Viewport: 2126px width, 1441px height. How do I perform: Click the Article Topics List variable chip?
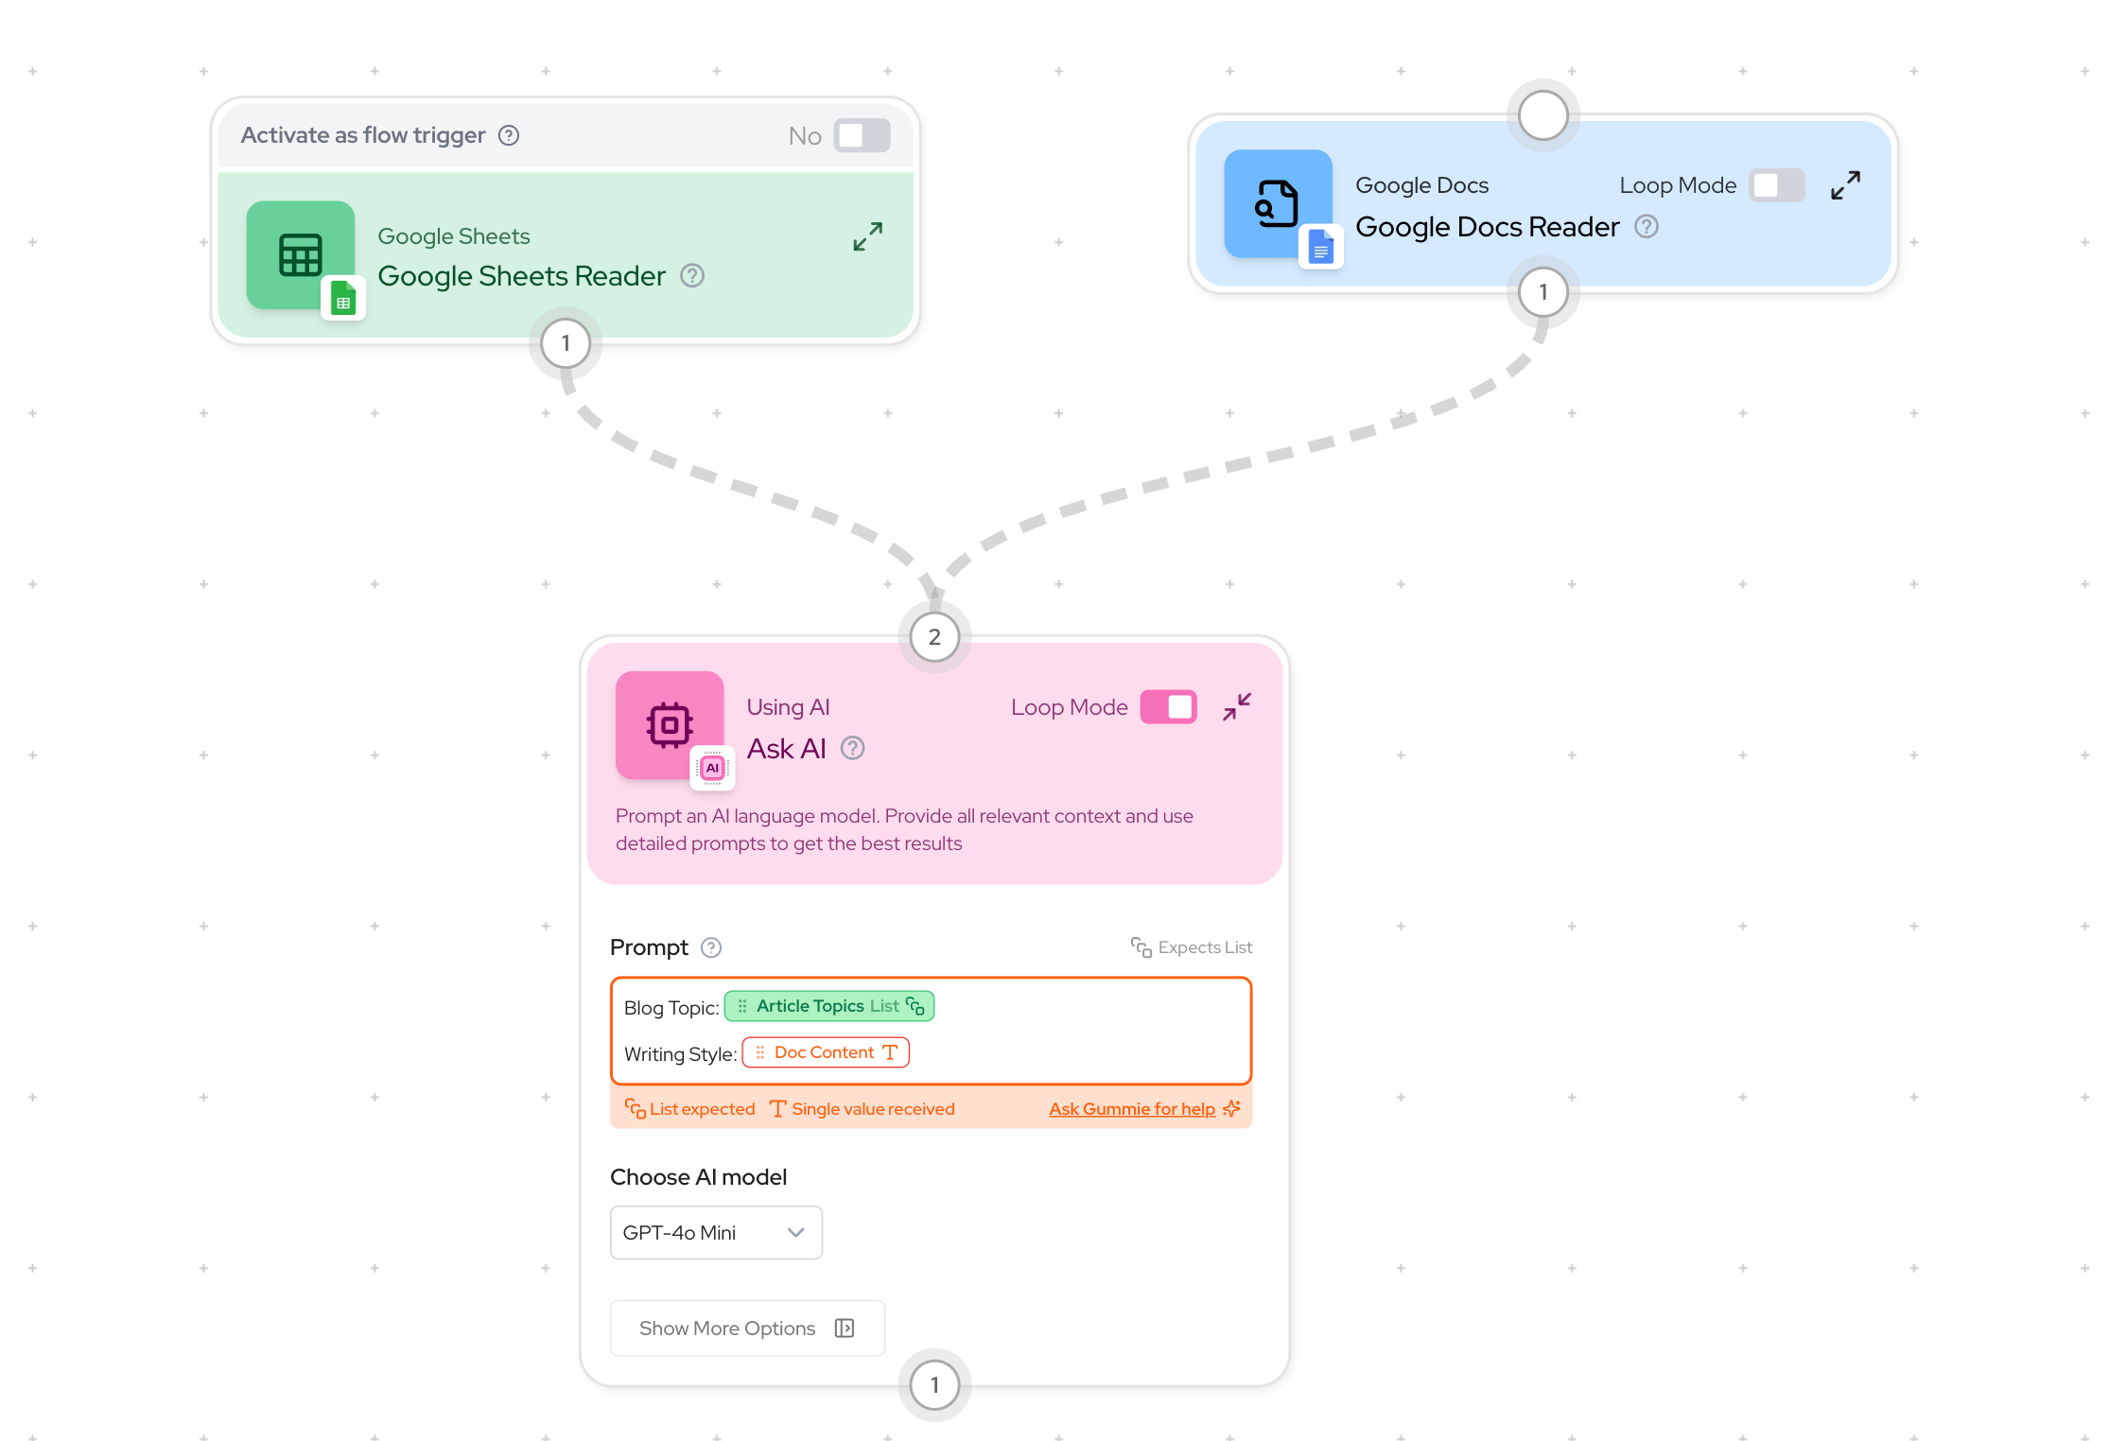[829, 1006]
